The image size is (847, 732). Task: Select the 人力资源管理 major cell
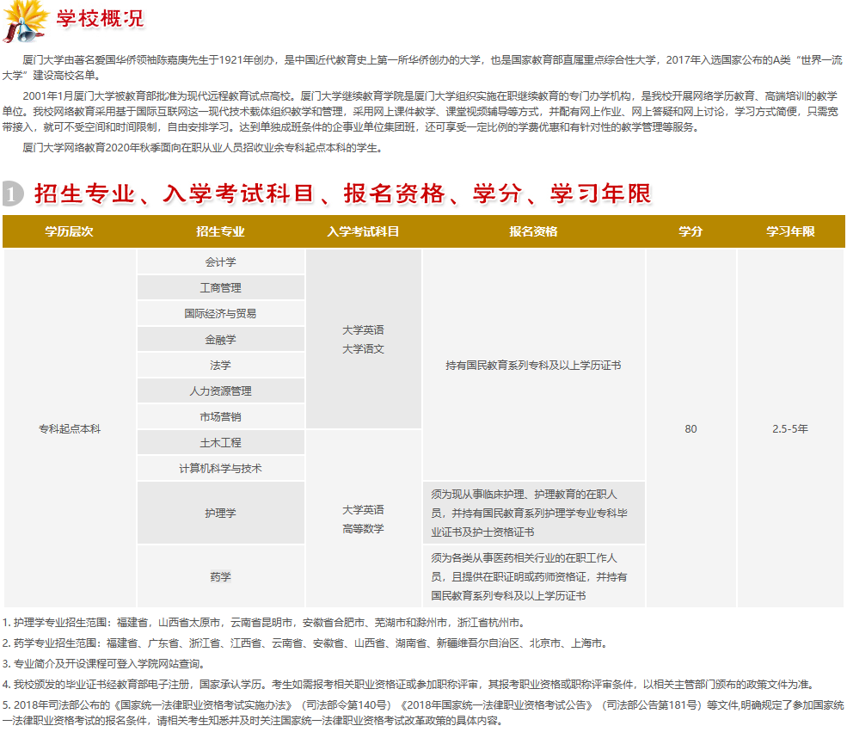[221, 391]
